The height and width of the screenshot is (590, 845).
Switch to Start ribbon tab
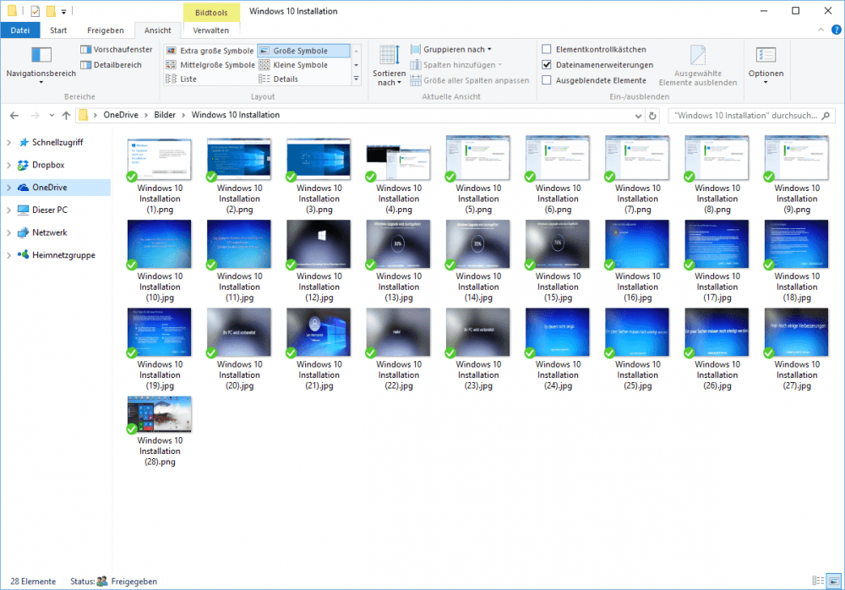tap(58, 30)
